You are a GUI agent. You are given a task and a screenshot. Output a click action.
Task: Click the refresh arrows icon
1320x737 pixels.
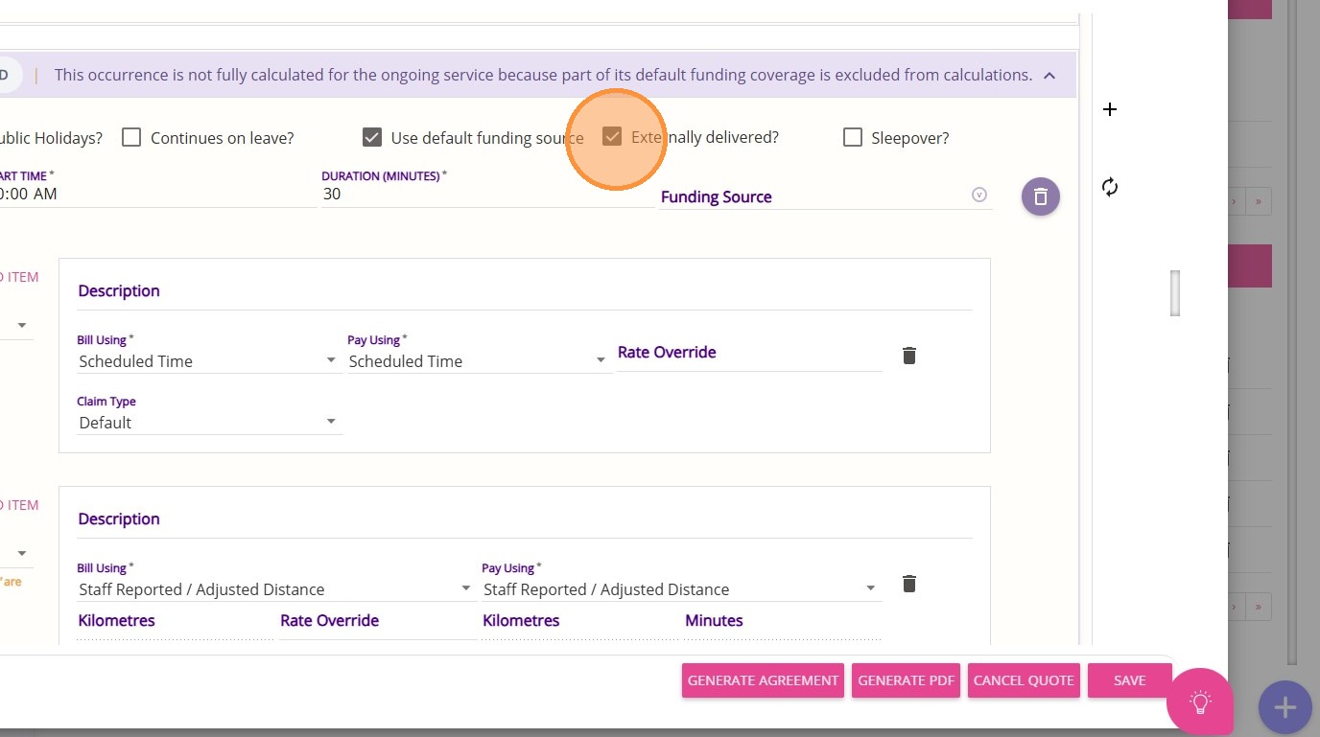click(x=1110, y=187)
